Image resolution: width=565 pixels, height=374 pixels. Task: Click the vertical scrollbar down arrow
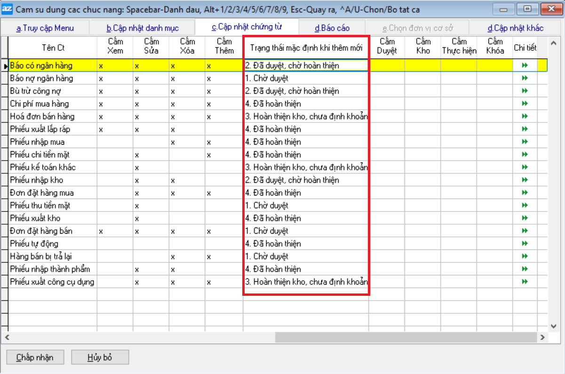click(554, 326)
